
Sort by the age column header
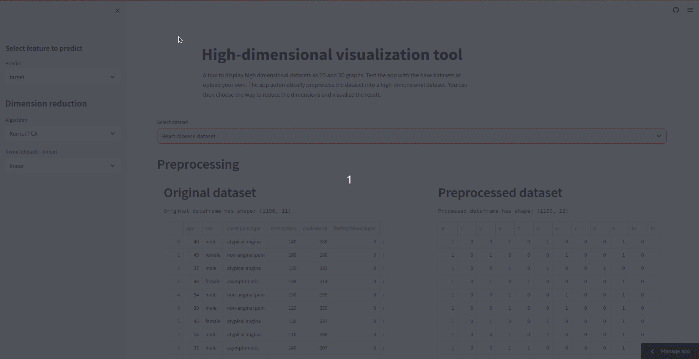click(193, 228)
